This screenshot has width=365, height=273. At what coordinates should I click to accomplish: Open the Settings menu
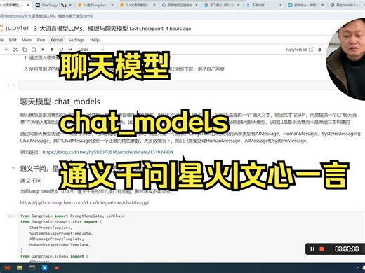coord(77,40)
